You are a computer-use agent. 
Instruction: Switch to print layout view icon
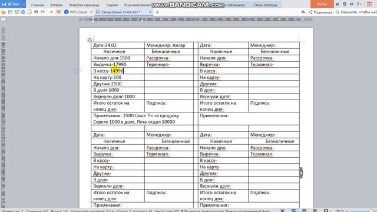point(293,211)
